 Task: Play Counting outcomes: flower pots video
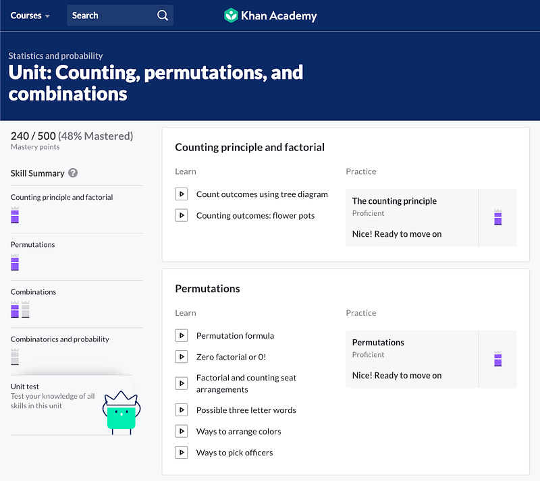(x=181, y=215)
